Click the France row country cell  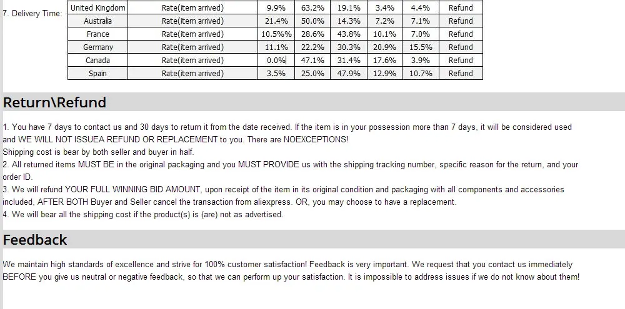97,34
